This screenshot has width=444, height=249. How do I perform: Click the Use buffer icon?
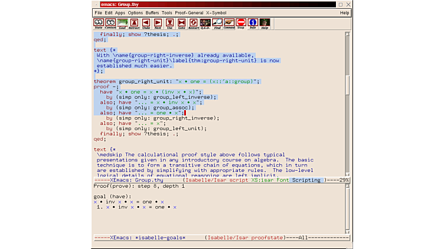point(169,23)
